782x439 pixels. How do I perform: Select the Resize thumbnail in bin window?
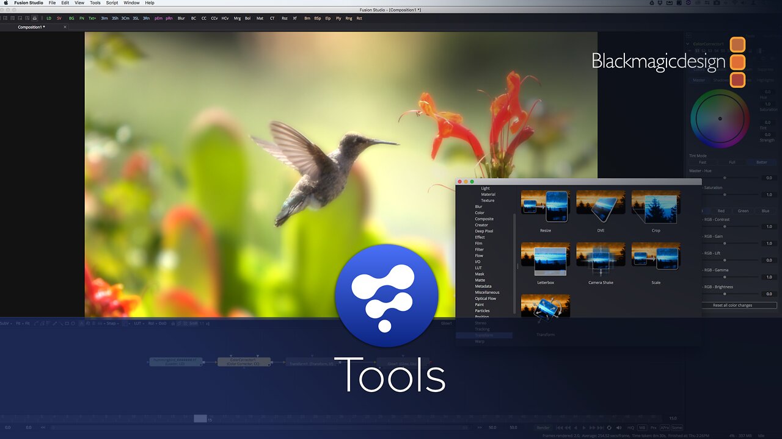546,207
